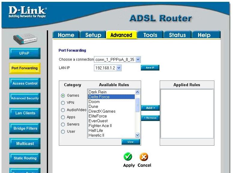The height and width of the screenshot is (173, 233).
Task: Select the Heretic II rule
Action: pyautogui.click(x=111, y=135)
